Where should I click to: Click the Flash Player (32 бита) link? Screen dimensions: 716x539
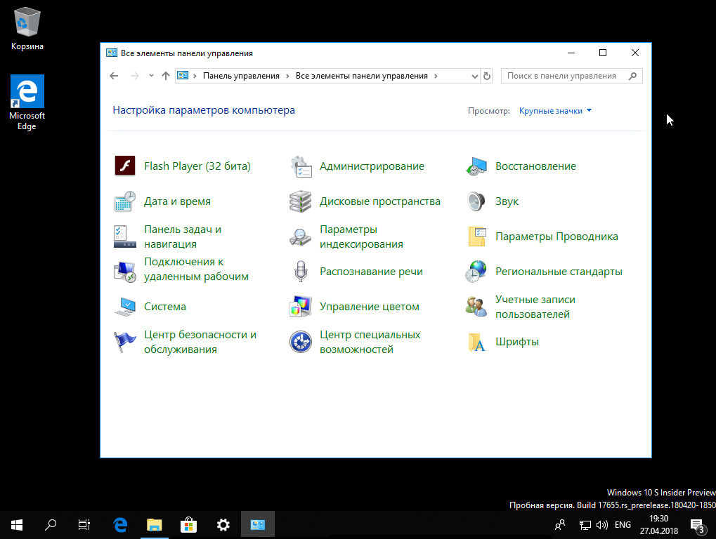click(197, 166)
